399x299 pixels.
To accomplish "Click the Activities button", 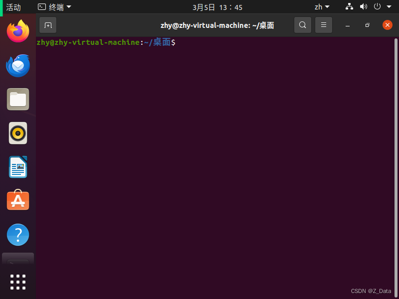I will point(13,7).
